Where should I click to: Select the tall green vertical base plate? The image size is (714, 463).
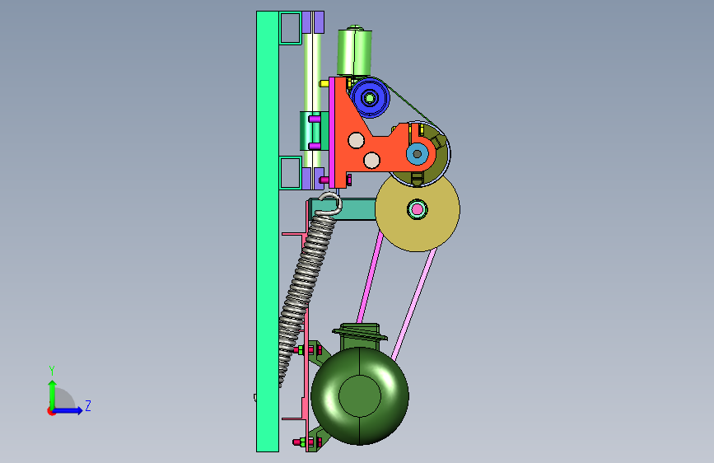268,231
